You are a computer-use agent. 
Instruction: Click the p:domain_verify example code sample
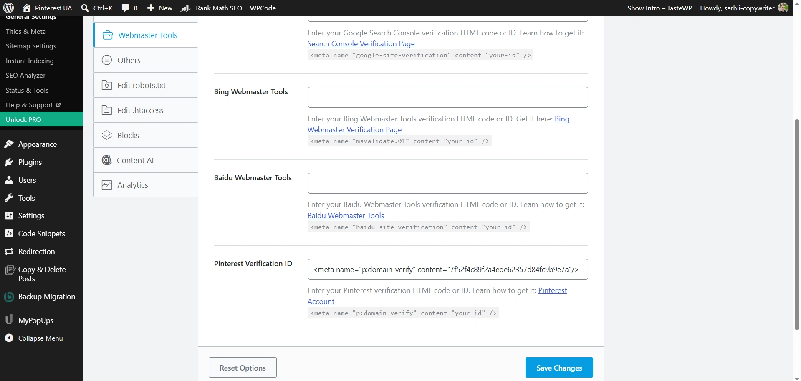tap(404, 313)
